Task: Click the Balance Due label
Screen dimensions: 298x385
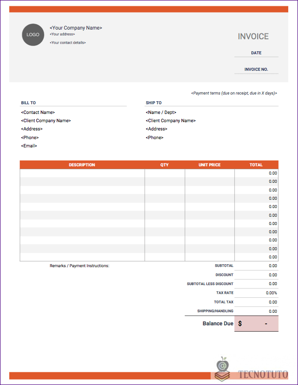Action: click(x=217, y=323)
